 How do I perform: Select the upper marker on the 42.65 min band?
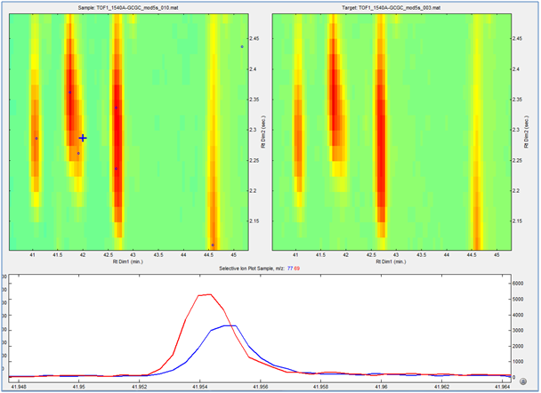[116, 108]
